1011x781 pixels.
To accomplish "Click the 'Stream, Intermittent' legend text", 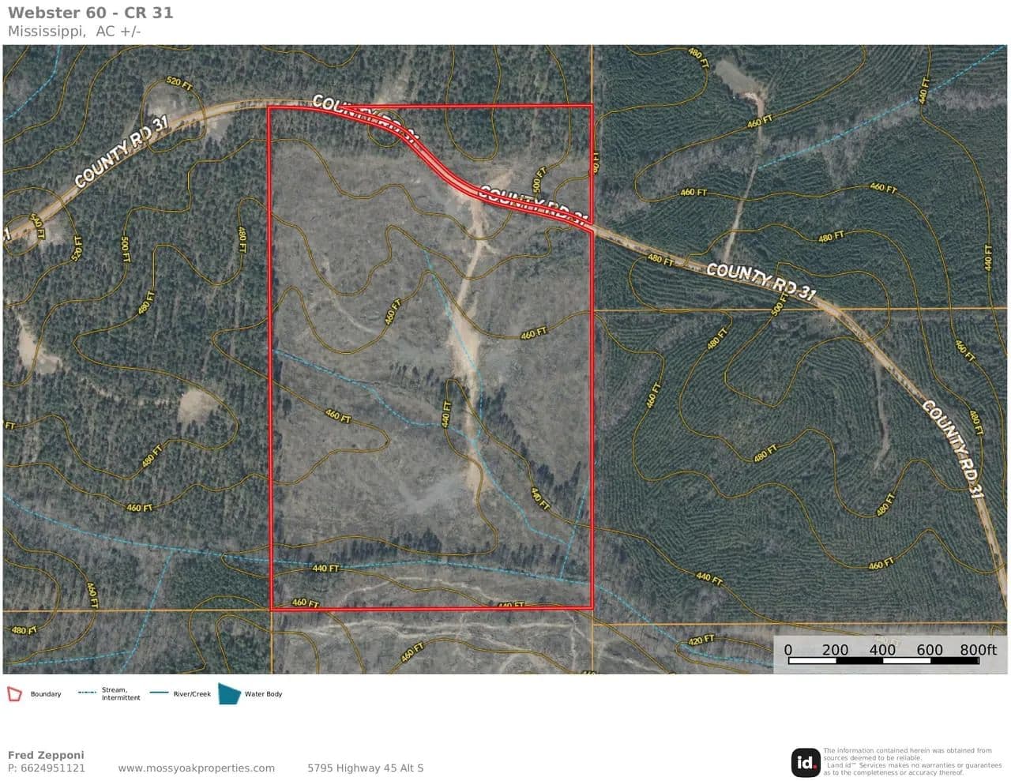I will tap(121, 693).
